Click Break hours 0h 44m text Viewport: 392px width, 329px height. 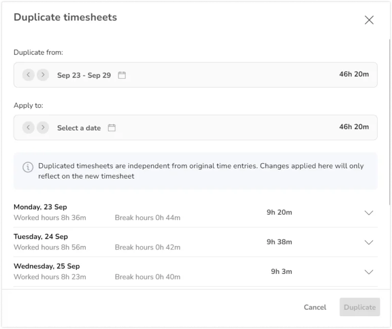(x=148, y=218)
